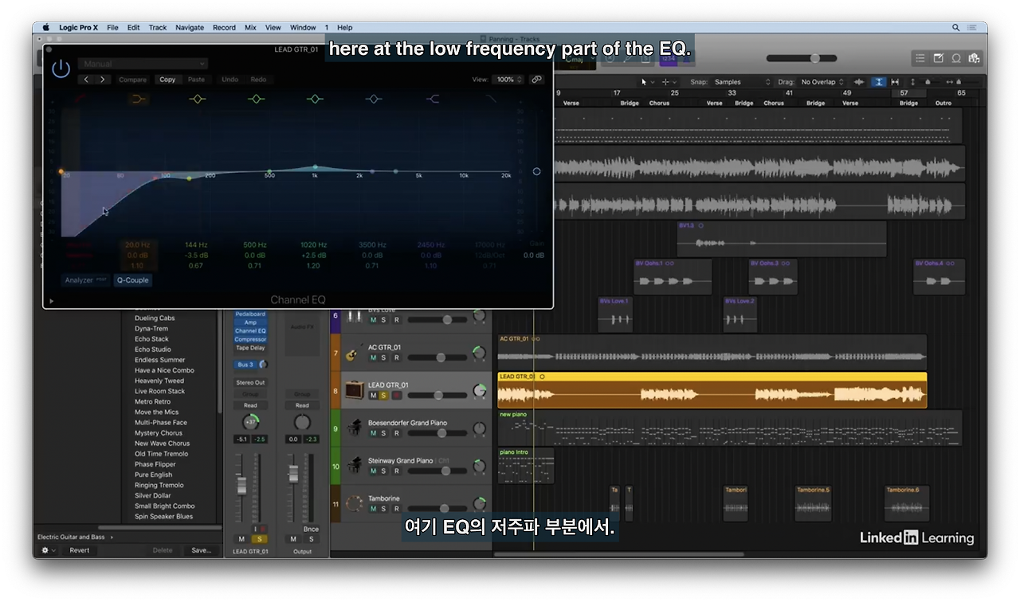Screen dimensions: 1020x602
Task: Open the File menu
Action: pos(112,27)
